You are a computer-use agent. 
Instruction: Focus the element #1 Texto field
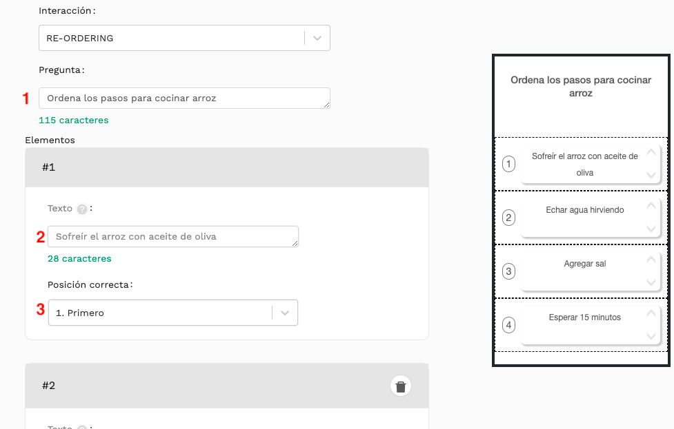click(x=172, y=236)
